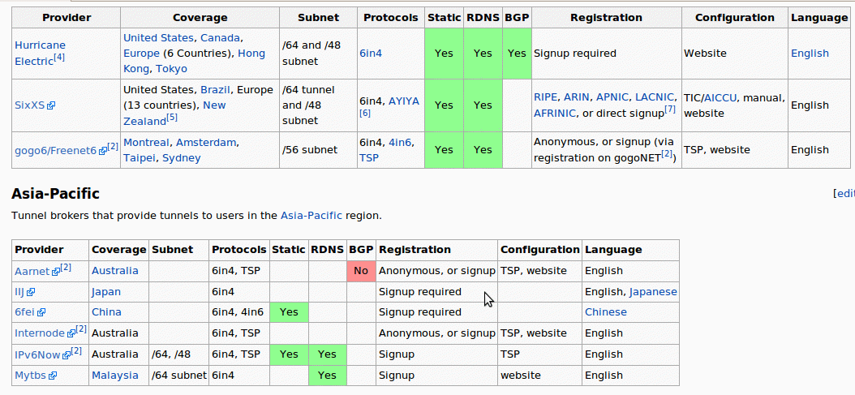Open the Montreal coverage link
This screenshot has width=855, height=395.
pos(146,143)
